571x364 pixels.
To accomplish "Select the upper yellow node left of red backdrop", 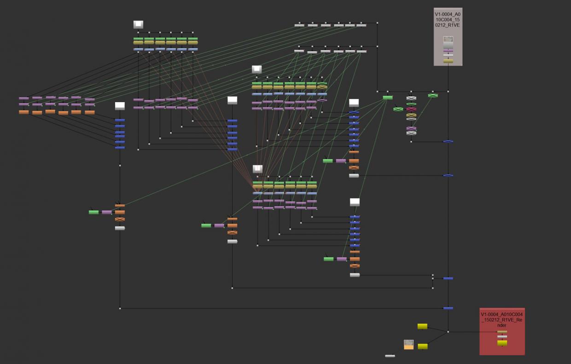I will (x=422, y=326).
